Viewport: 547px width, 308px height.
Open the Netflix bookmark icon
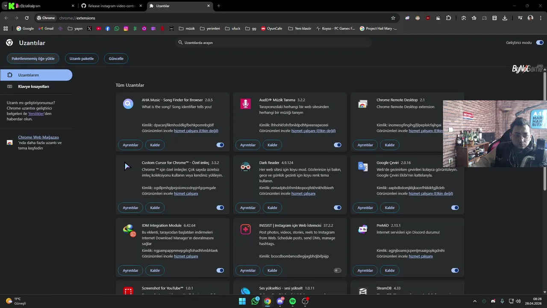click(162, 29)
